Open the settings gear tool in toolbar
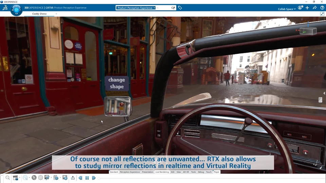The height and width of the screenshot is (183, 326). click(40, 178)
